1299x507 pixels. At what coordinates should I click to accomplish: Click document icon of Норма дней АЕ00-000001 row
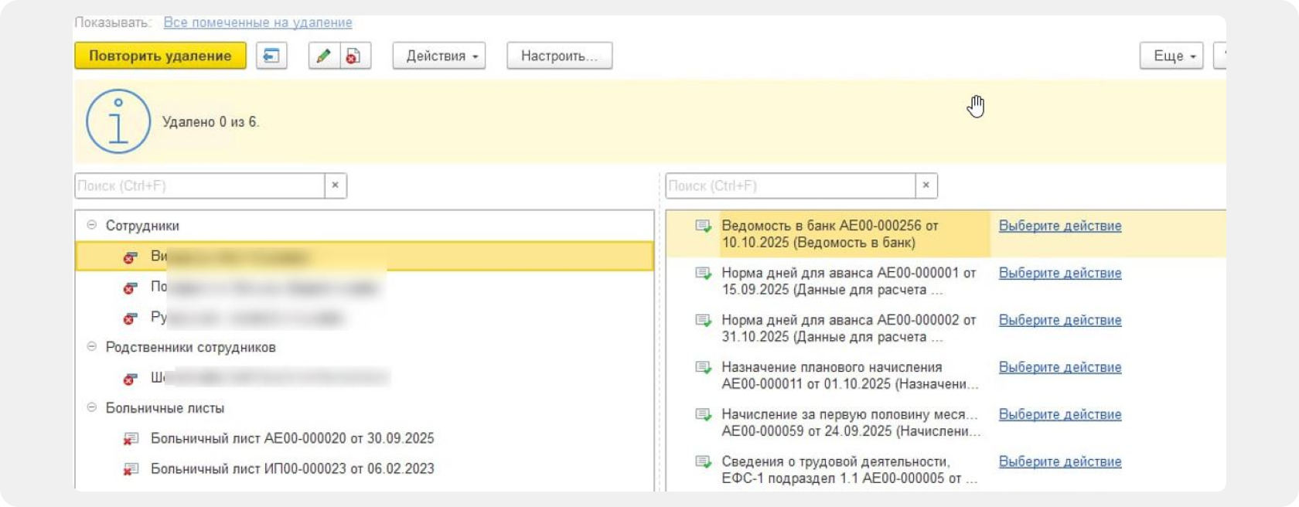coord(703,273)
